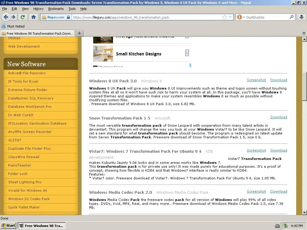Open the Help menu
The height and width of the screenshot is (230, 307).
(x=84, y=9)
